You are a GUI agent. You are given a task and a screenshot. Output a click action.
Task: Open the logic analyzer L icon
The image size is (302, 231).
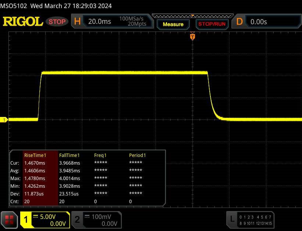[232, 219]
